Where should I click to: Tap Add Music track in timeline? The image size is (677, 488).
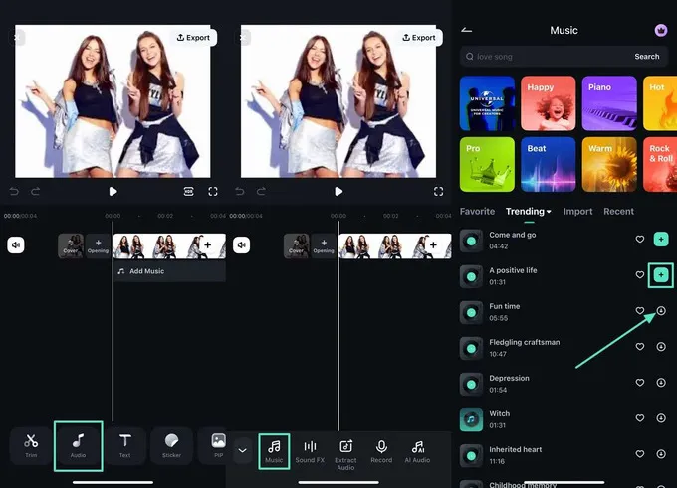coord(169,271)
